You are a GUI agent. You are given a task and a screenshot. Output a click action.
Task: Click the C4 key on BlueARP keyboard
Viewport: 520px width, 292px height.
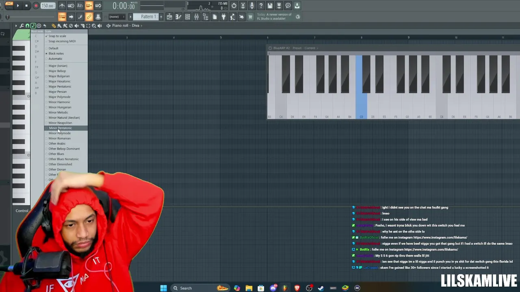tap(281, 106)
